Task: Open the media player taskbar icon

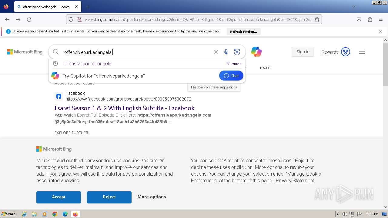Action: (45, 214)
